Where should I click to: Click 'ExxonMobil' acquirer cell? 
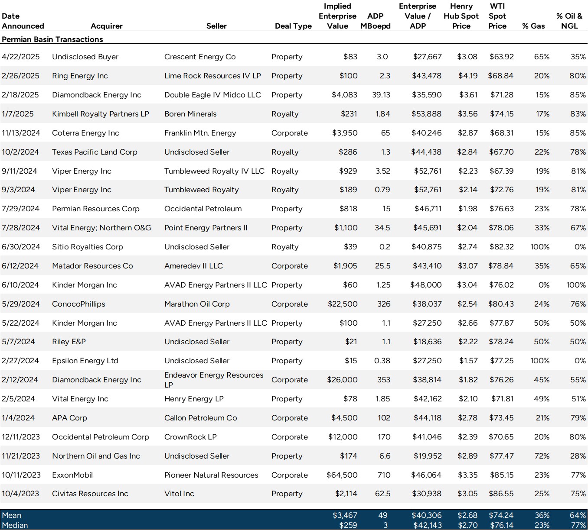[x=72, y=475]
